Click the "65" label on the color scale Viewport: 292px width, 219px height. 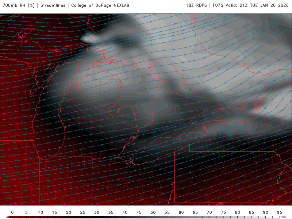(195, 212)
